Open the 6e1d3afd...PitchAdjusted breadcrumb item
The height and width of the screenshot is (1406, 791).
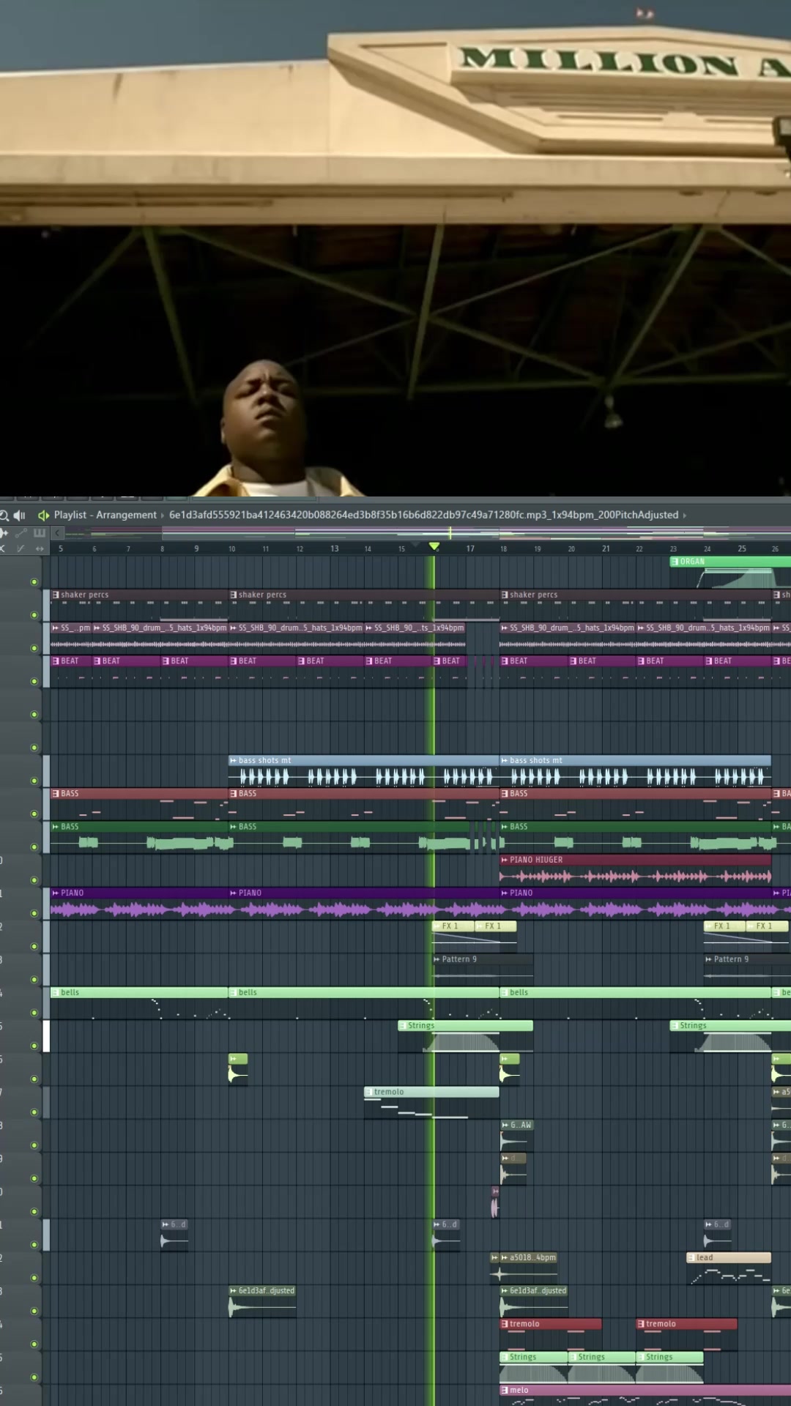[x=423, y=515]
